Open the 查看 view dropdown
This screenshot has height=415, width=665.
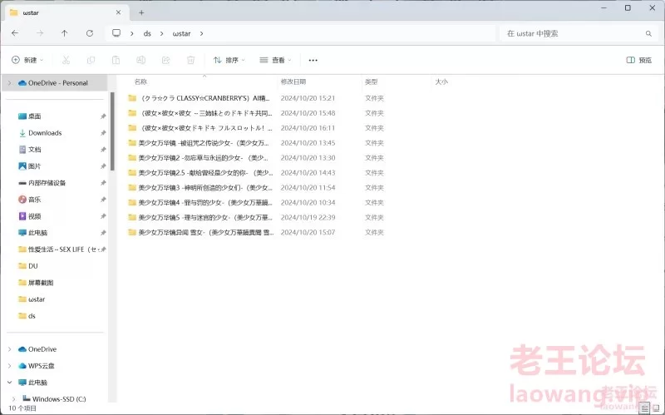pos(275,60)
